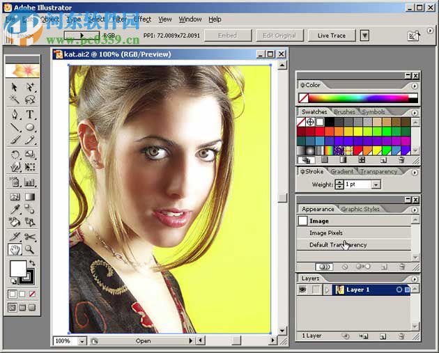Switch to the Graphic Styles tab

pyautogui.click(x=360, y=209)
